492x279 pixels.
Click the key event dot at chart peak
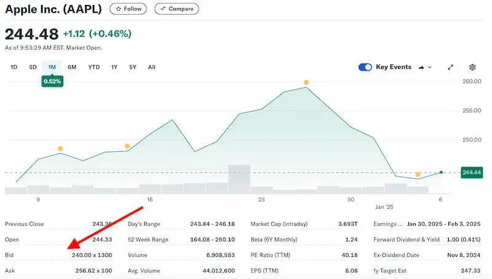point(306,82)
